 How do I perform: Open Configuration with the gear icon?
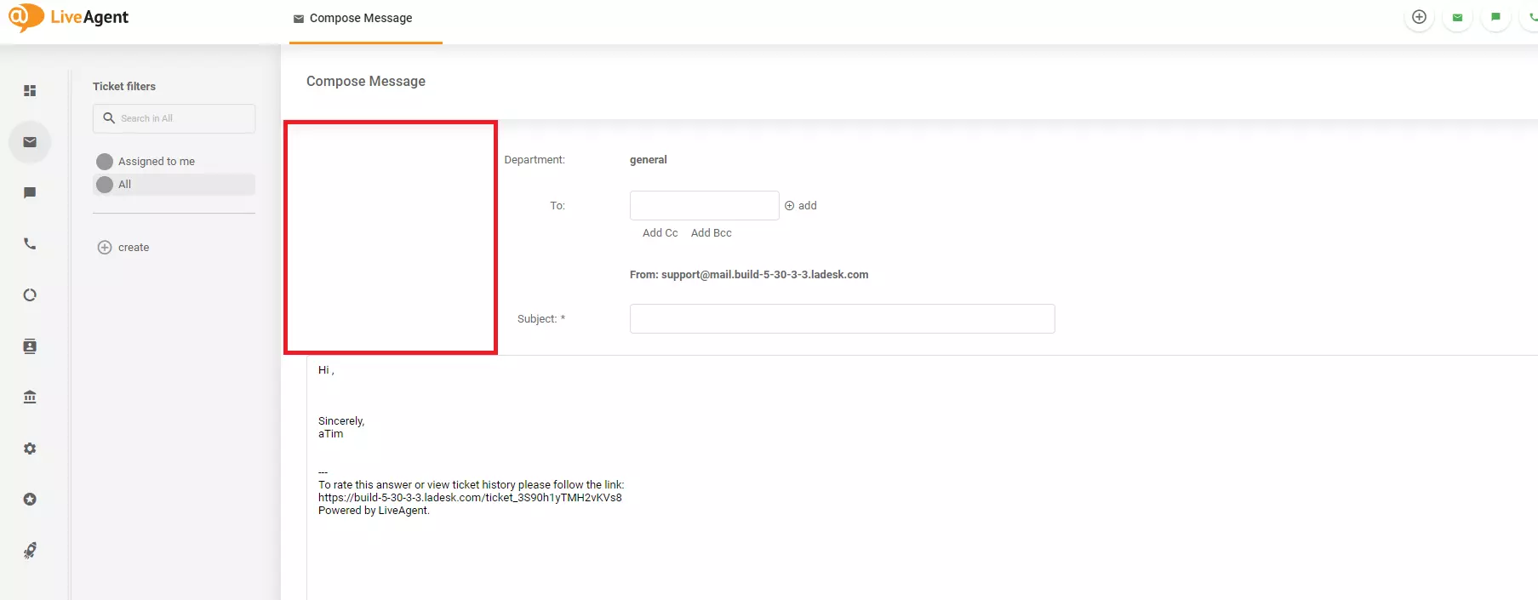[30, 449]
